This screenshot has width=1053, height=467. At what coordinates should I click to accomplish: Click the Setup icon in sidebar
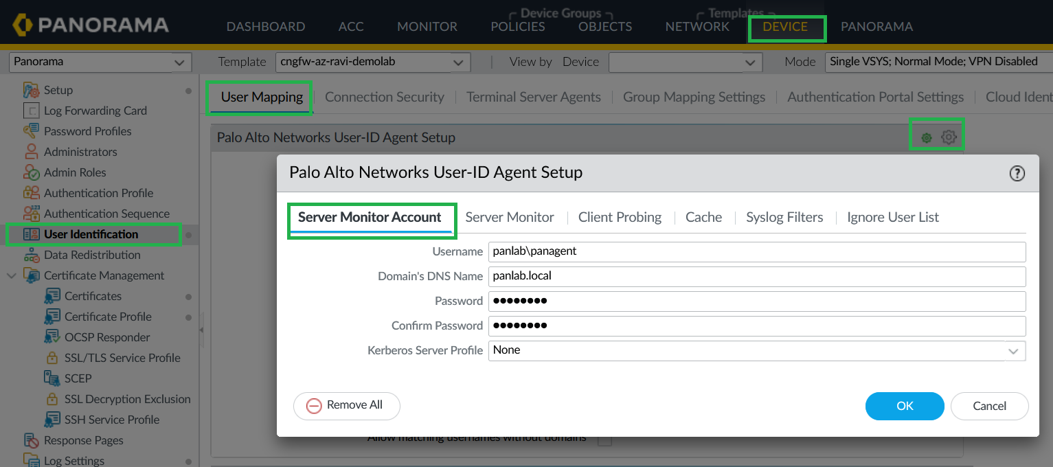(x=32, y=90)
